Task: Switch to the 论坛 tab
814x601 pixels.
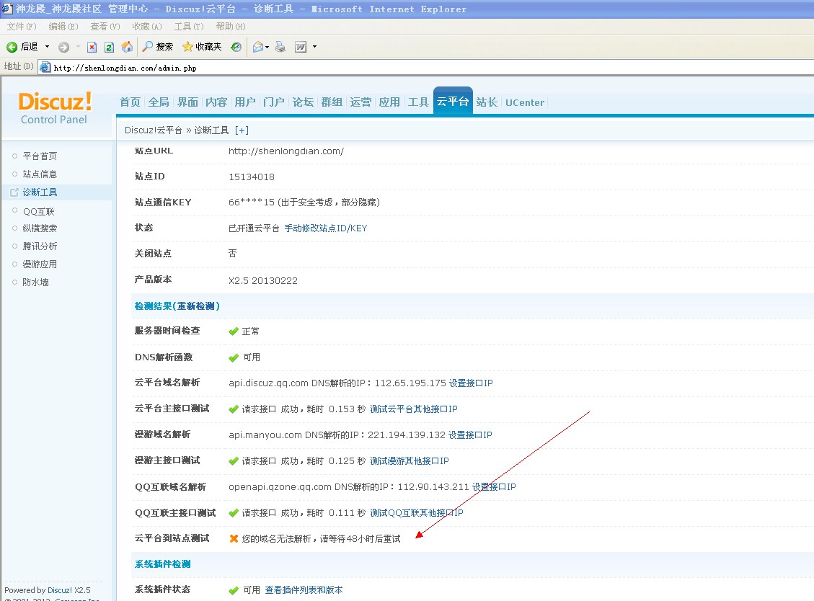Action: pos(303,102)
